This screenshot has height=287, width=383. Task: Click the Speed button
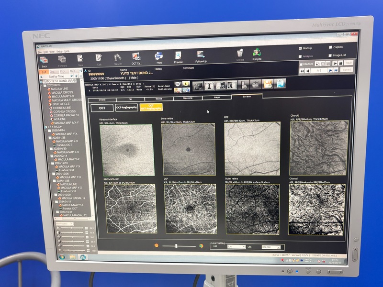point(347,69)
